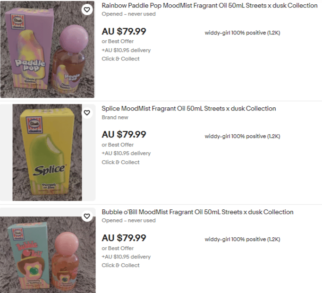View yellow Splice box product photo
The width and height of the screenshot is (322, 293).
click(x=47, y=152)
